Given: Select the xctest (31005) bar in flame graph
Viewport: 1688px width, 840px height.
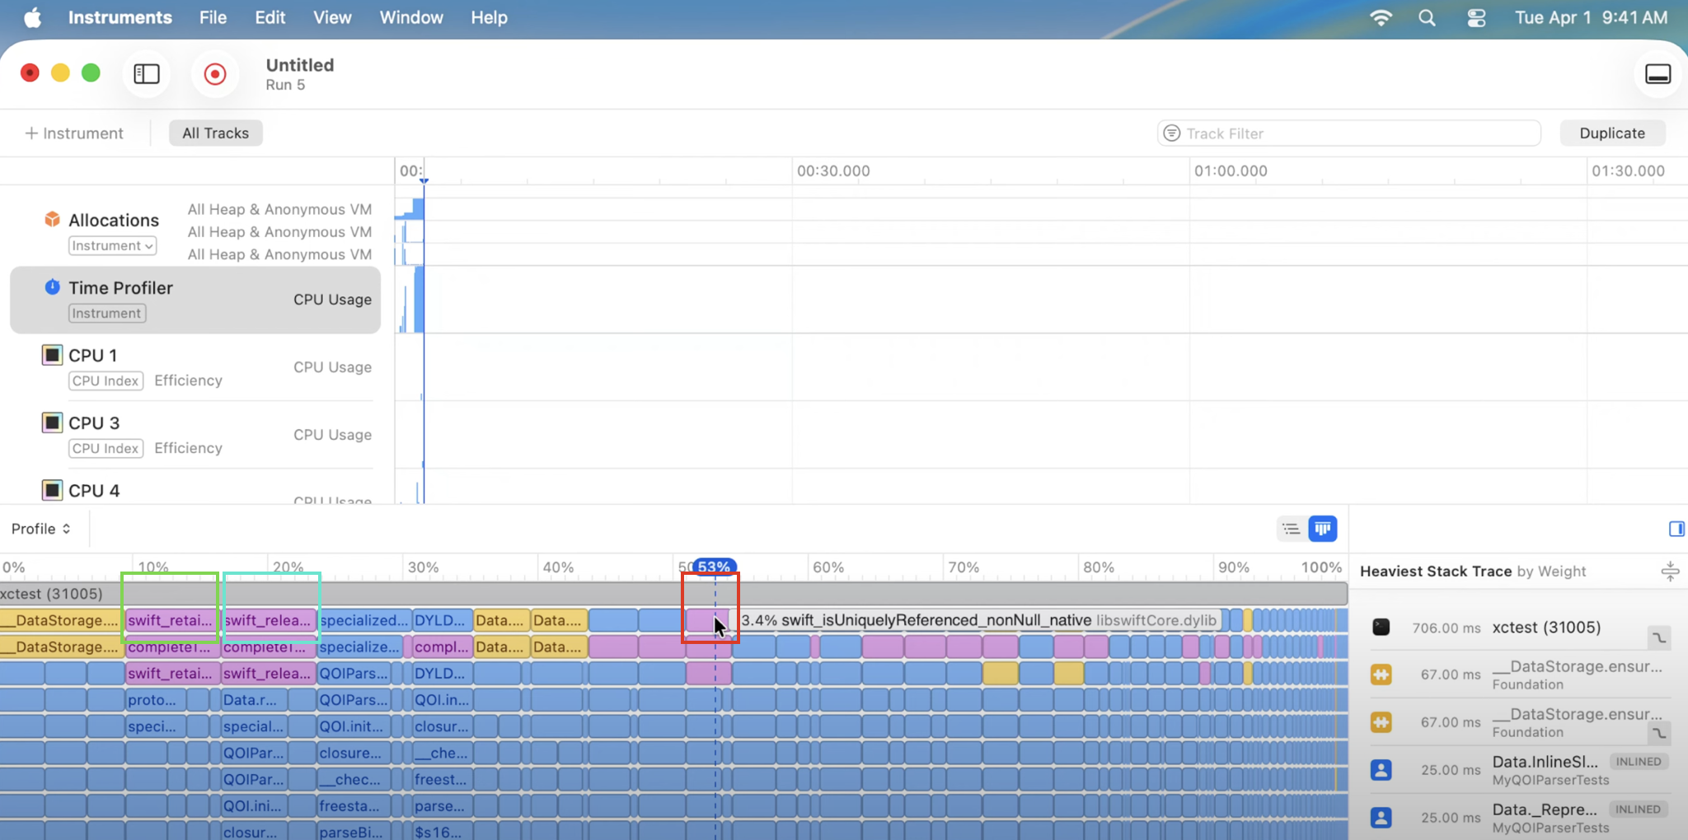Looking at the screenshot, I should pyautogui.click(x=673, y=593).
